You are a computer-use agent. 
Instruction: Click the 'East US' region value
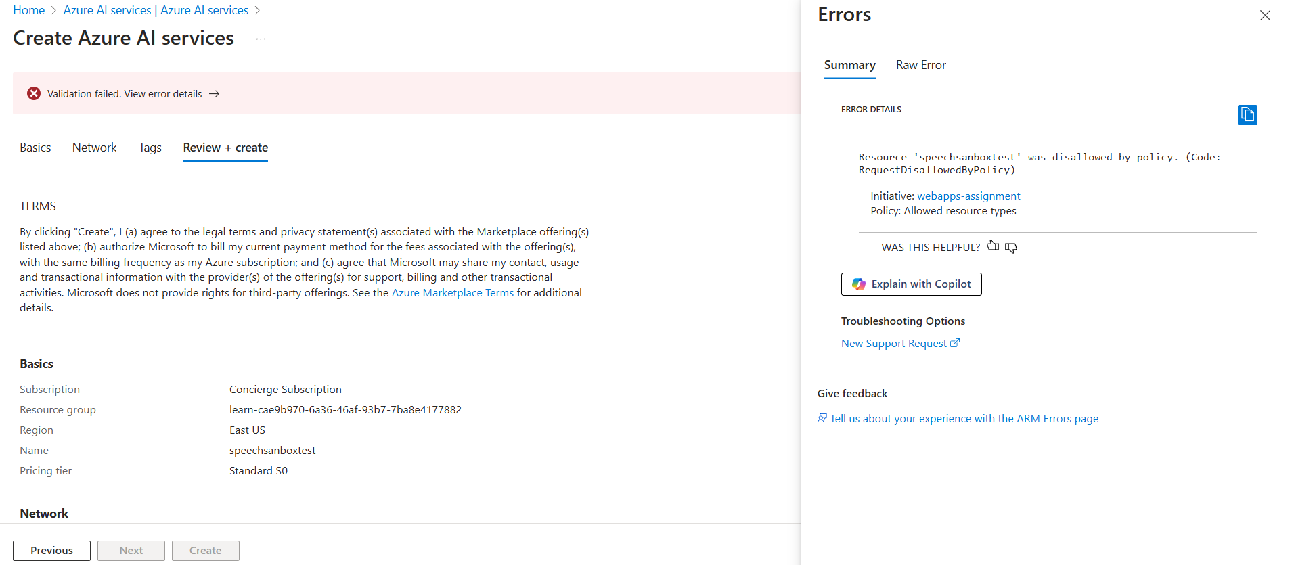247,430
